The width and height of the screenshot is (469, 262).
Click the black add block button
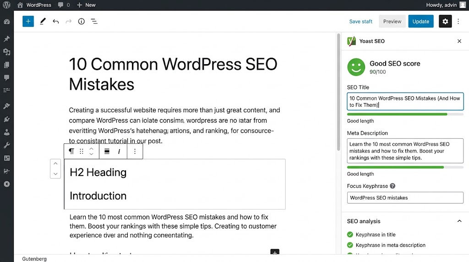click(x=275, y=252)
